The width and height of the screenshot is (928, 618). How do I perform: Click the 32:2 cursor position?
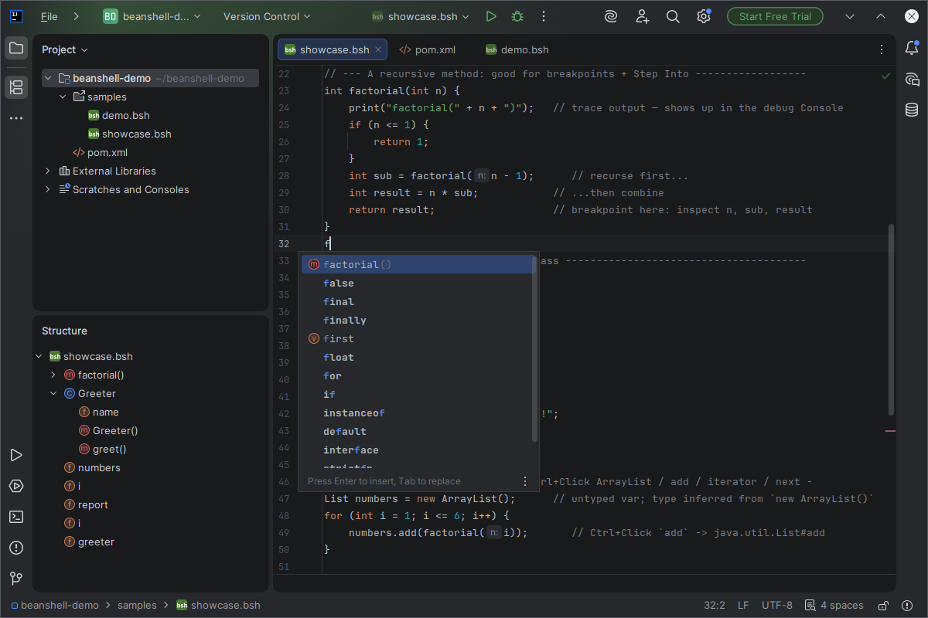(x=714, y=606)
